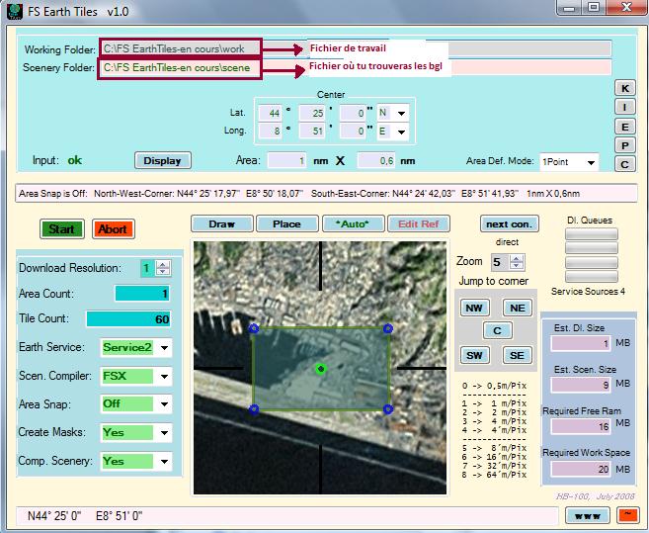This screenshot has width=649, height=533.
Task: Click the latitude degrees field
Action: click(x=271, y=113)
